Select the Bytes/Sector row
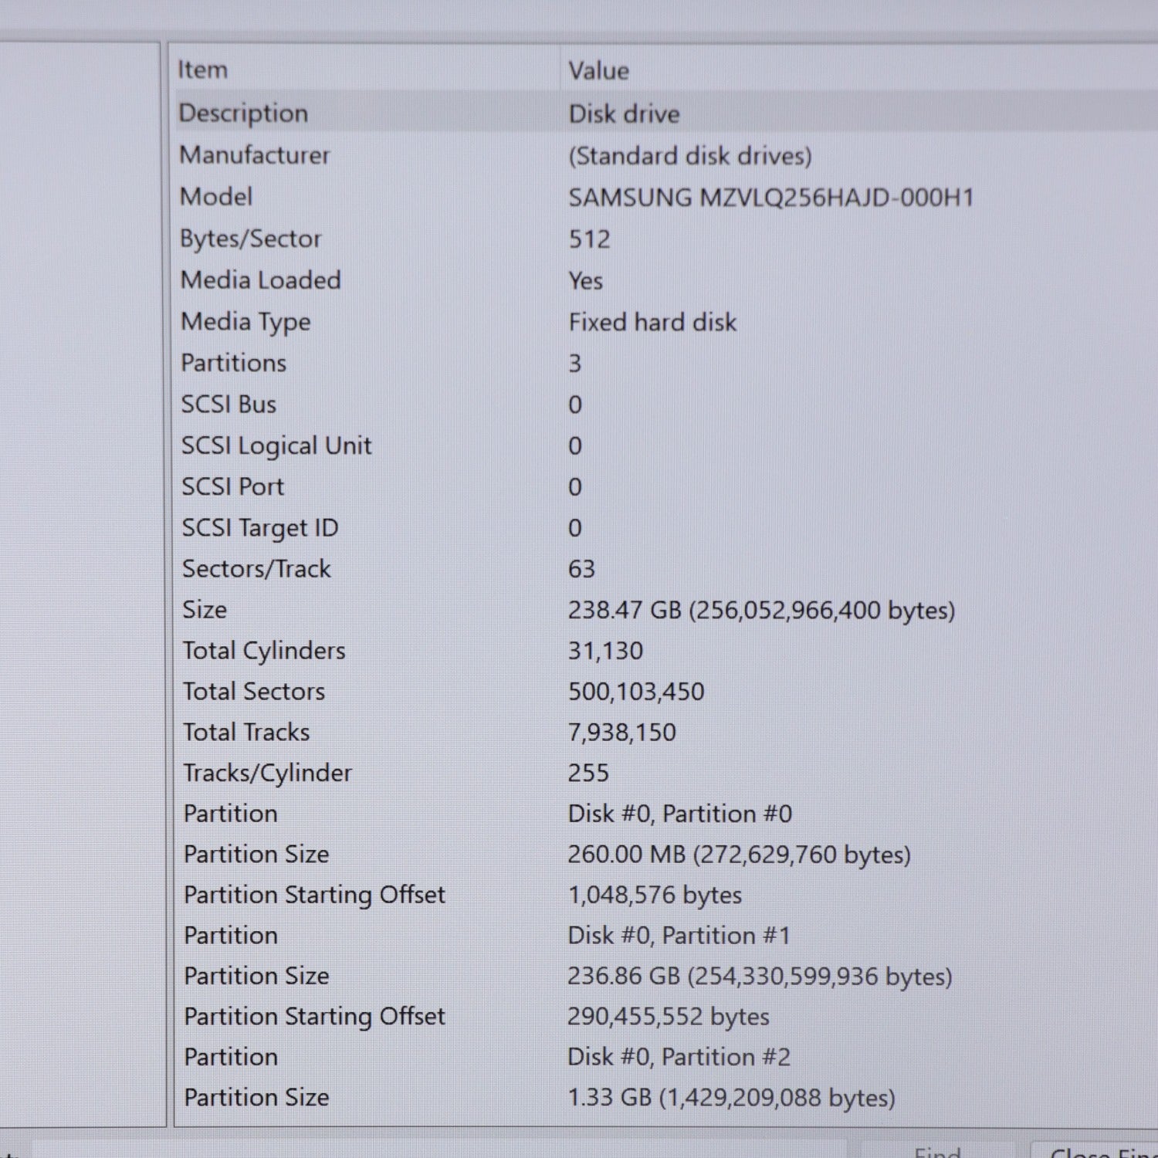1158x1158 pixels. [250, 239]
